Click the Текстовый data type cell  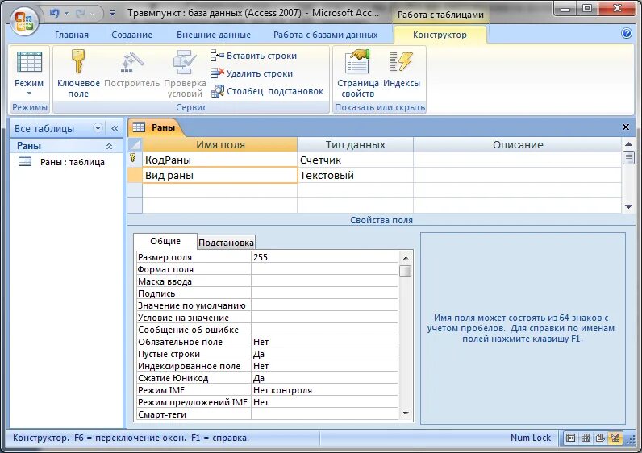click(x=355, y=175)
